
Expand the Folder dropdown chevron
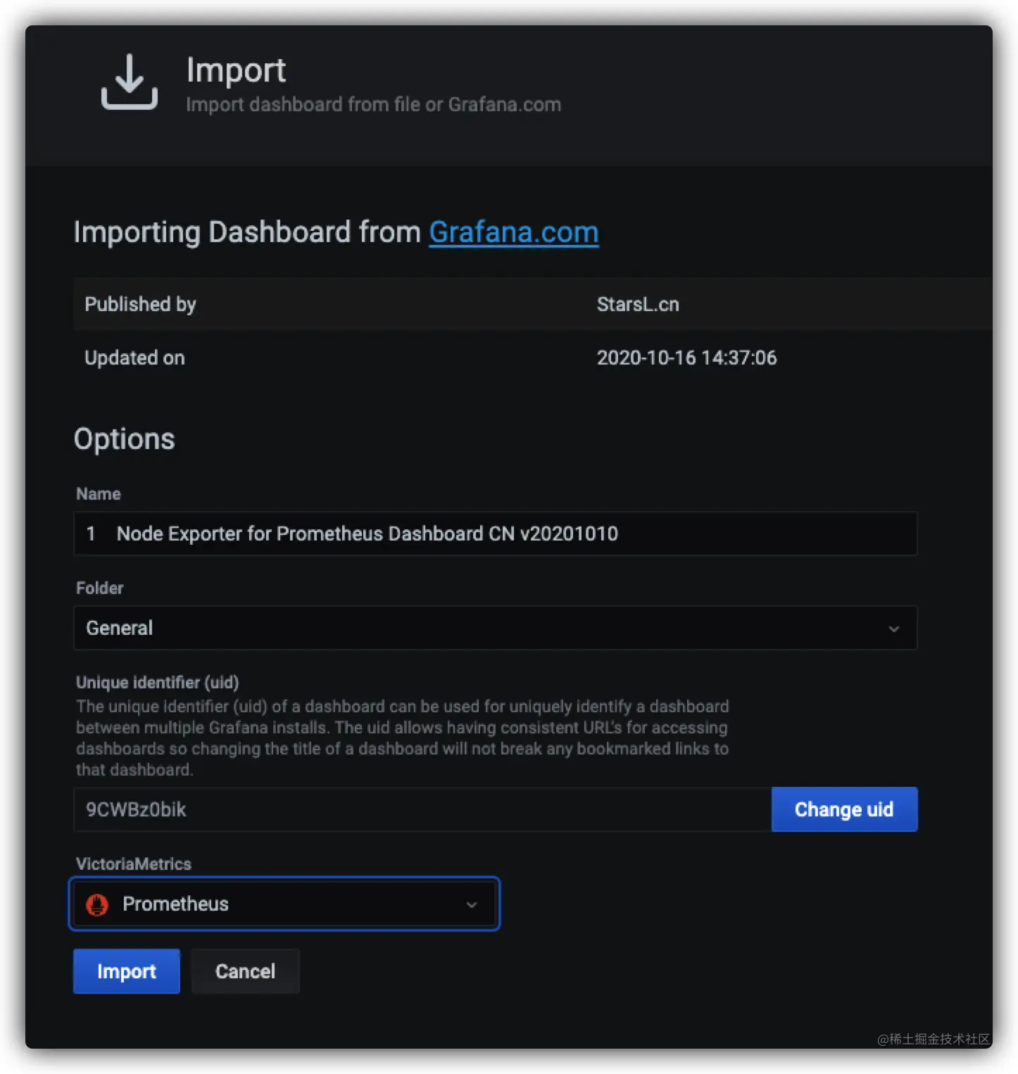[x=894, y=628]
